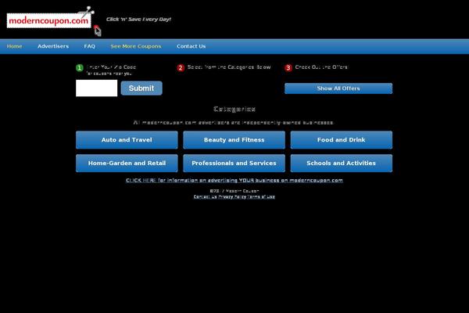Select See More Coupons in navigation
This screenshot has width=469, height=313.
[136, 46]
